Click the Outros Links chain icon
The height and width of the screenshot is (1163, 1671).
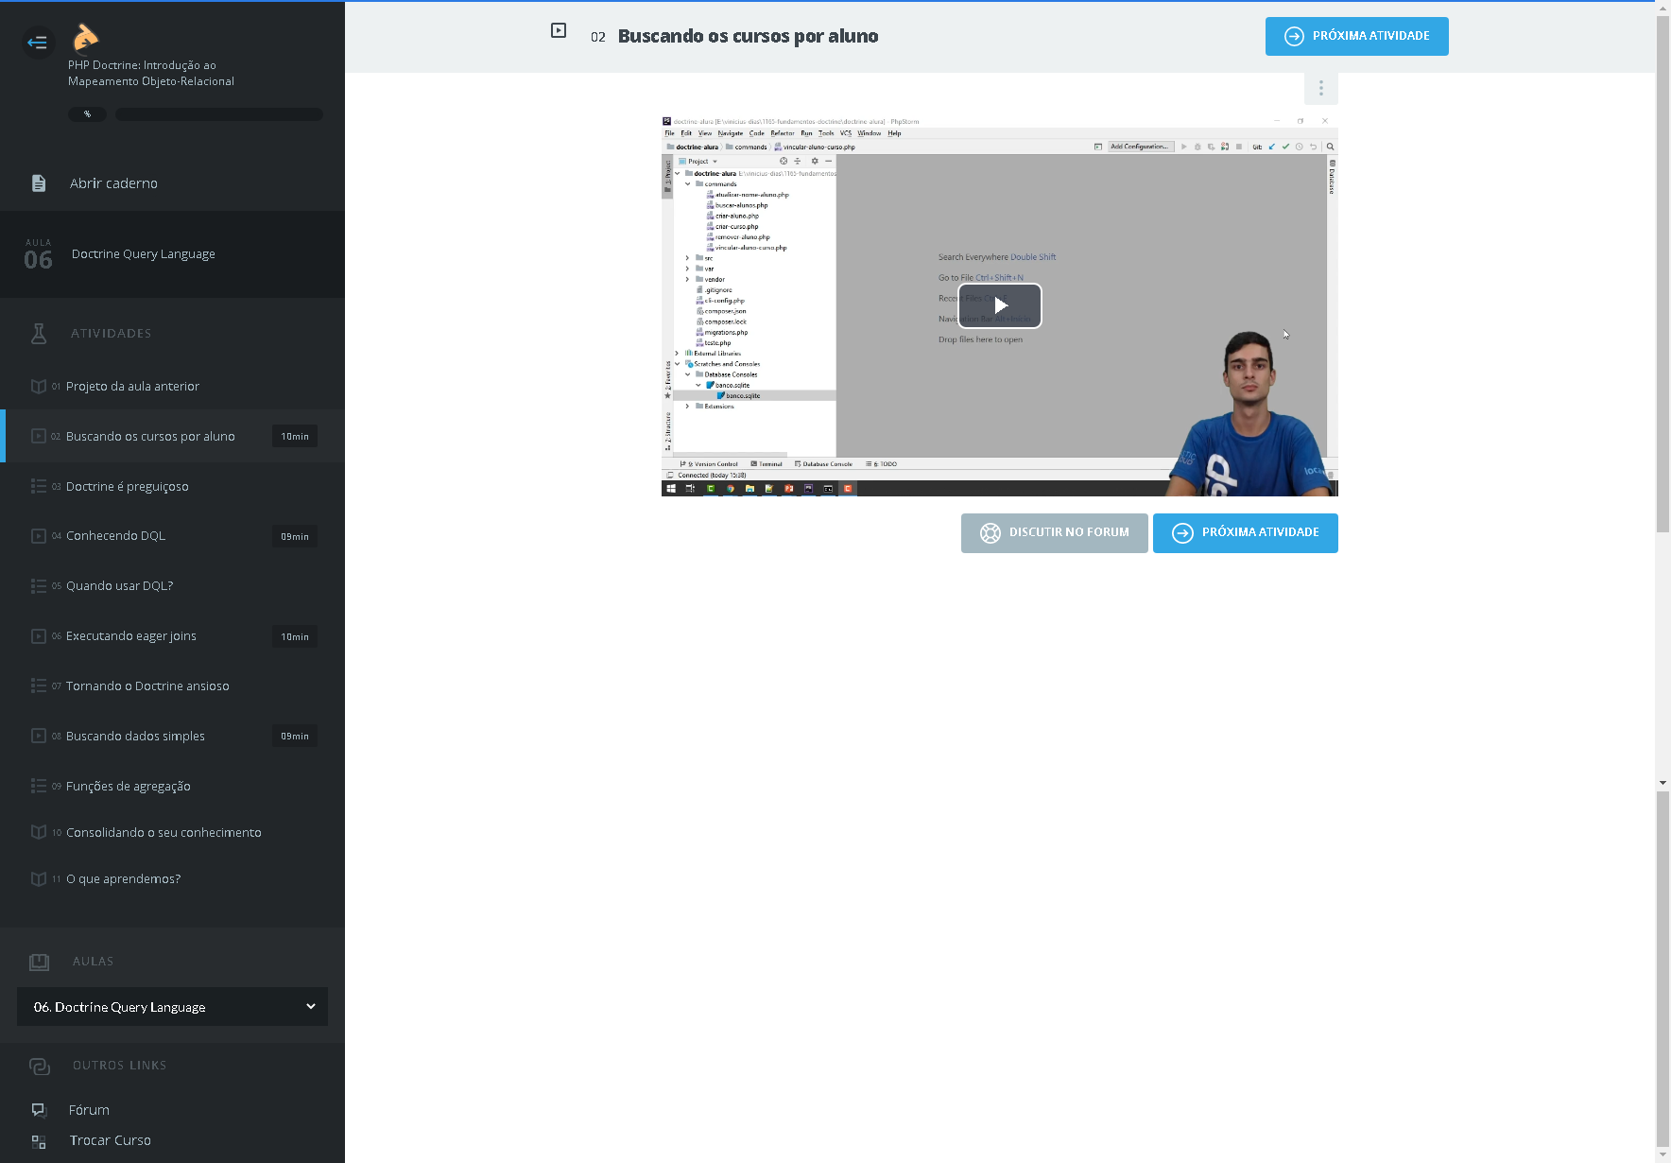[39, 1066]
